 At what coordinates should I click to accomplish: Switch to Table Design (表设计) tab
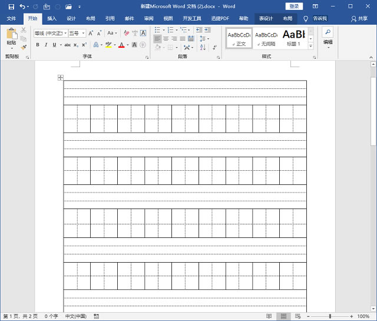click(x=266, y=18)
